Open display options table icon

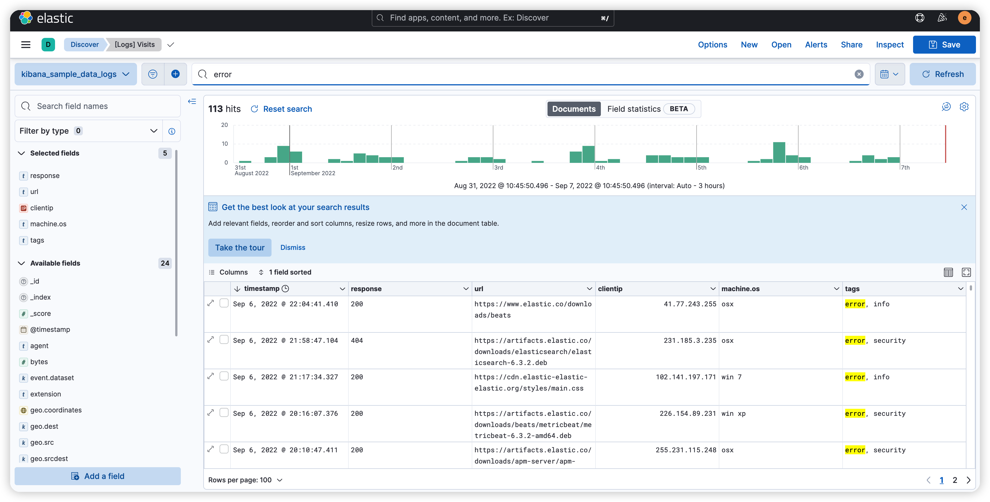point(948,273)
